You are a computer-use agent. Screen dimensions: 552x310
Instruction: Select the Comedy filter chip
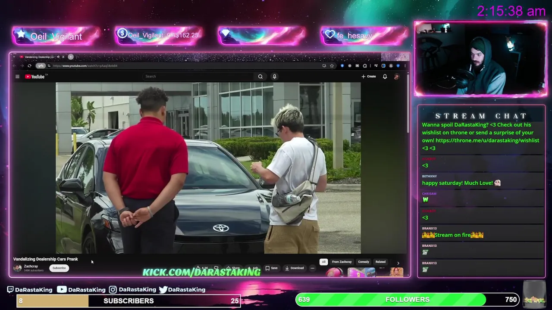pyautogui.click(x=364, y=262)
